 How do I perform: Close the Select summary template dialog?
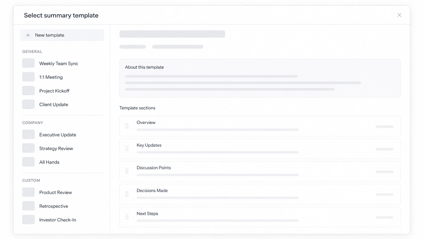tap(399, 15)
